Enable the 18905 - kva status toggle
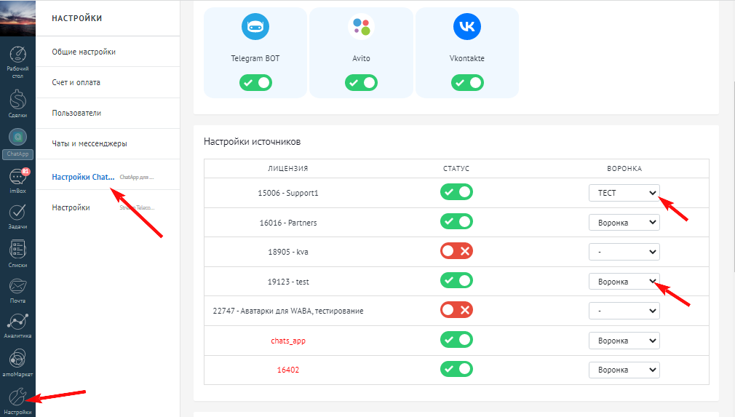This screenshot has height=417, width=735. (456, 251)
